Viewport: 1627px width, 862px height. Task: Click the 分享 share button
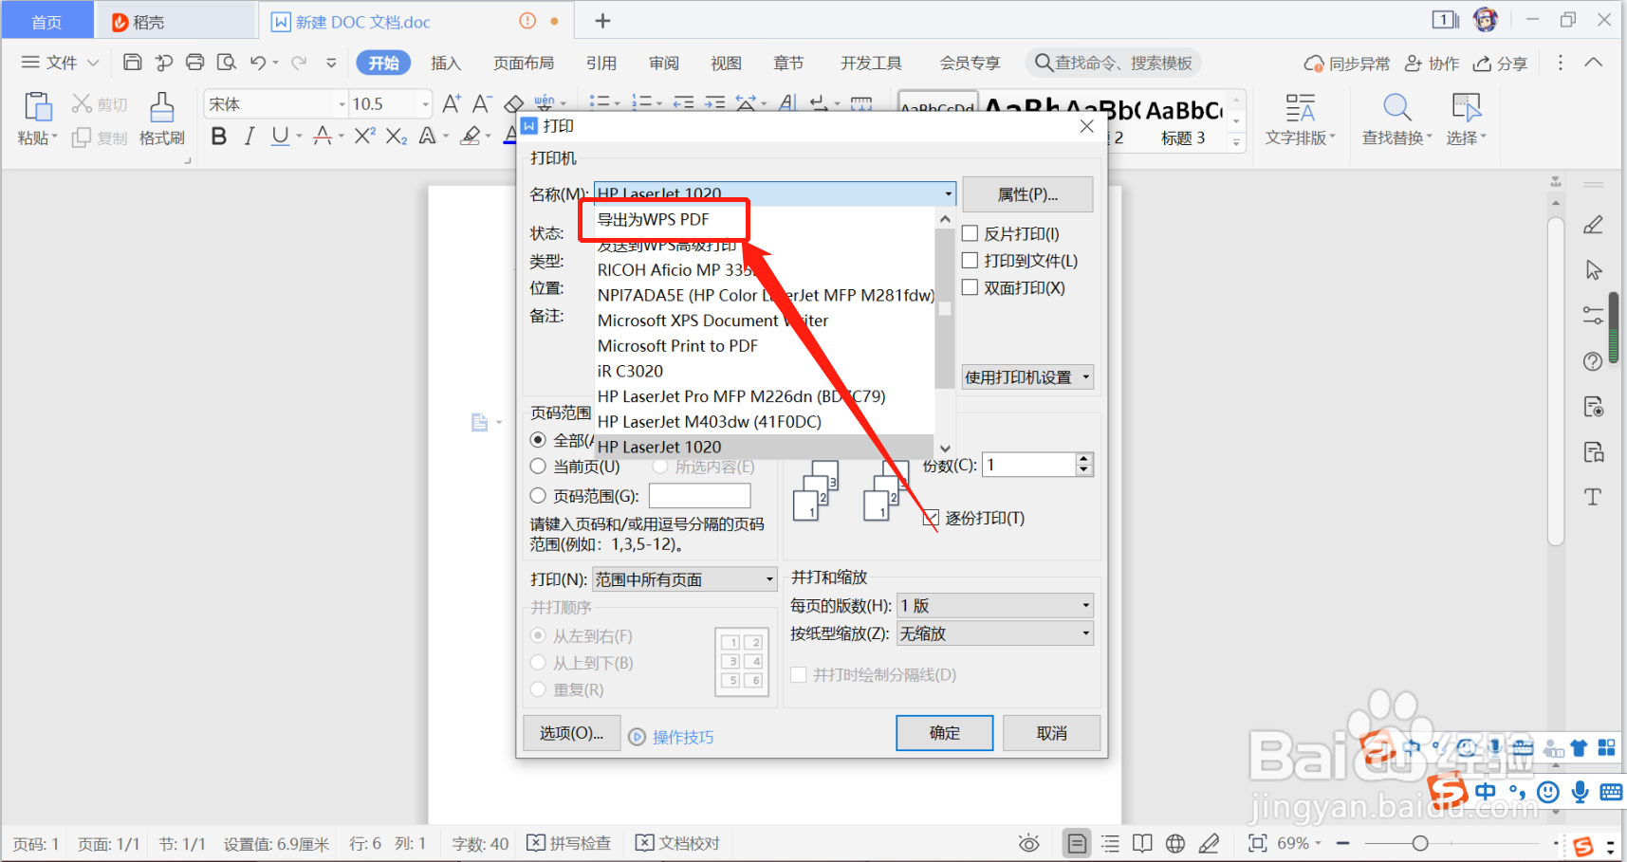tap(1500, 63)
